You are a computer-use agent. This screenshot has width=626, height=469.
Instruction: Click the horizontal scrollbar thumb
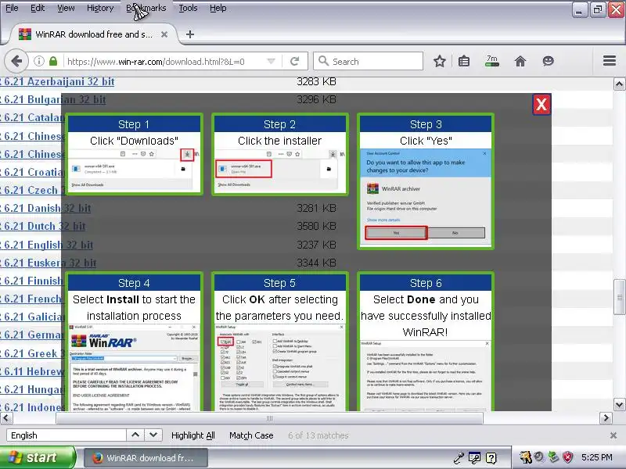click(x=269, y=418)
